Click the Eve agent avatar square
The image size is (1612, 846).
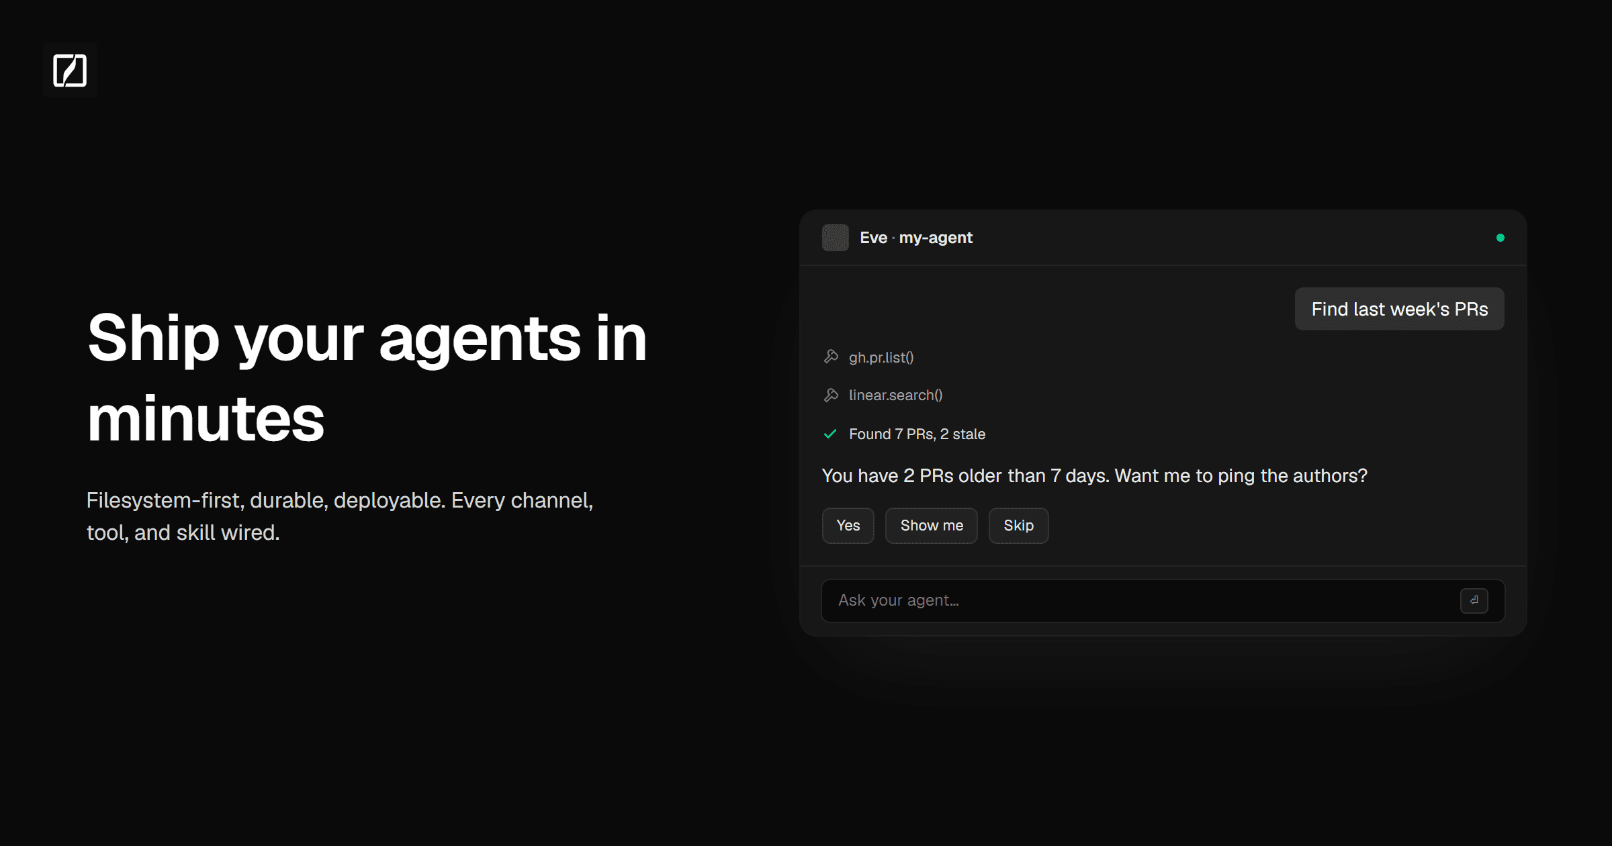tap(836, 238)
